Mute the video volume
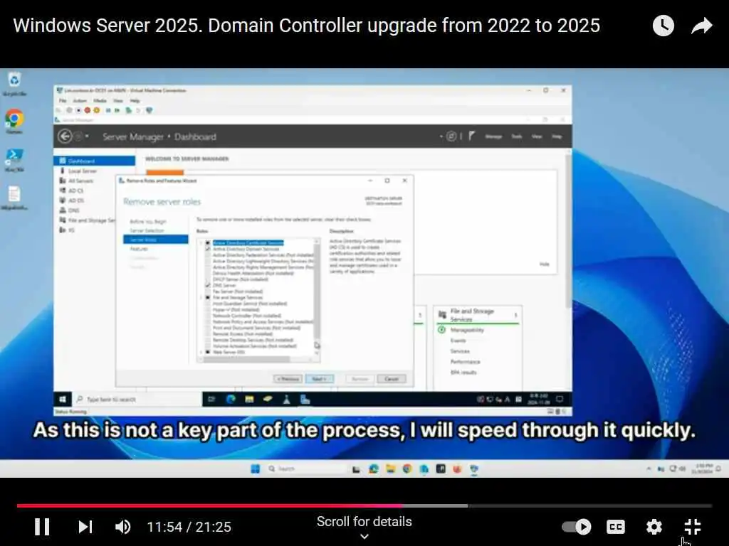Viewport: 729px width, 546px height. coord(122,527)
